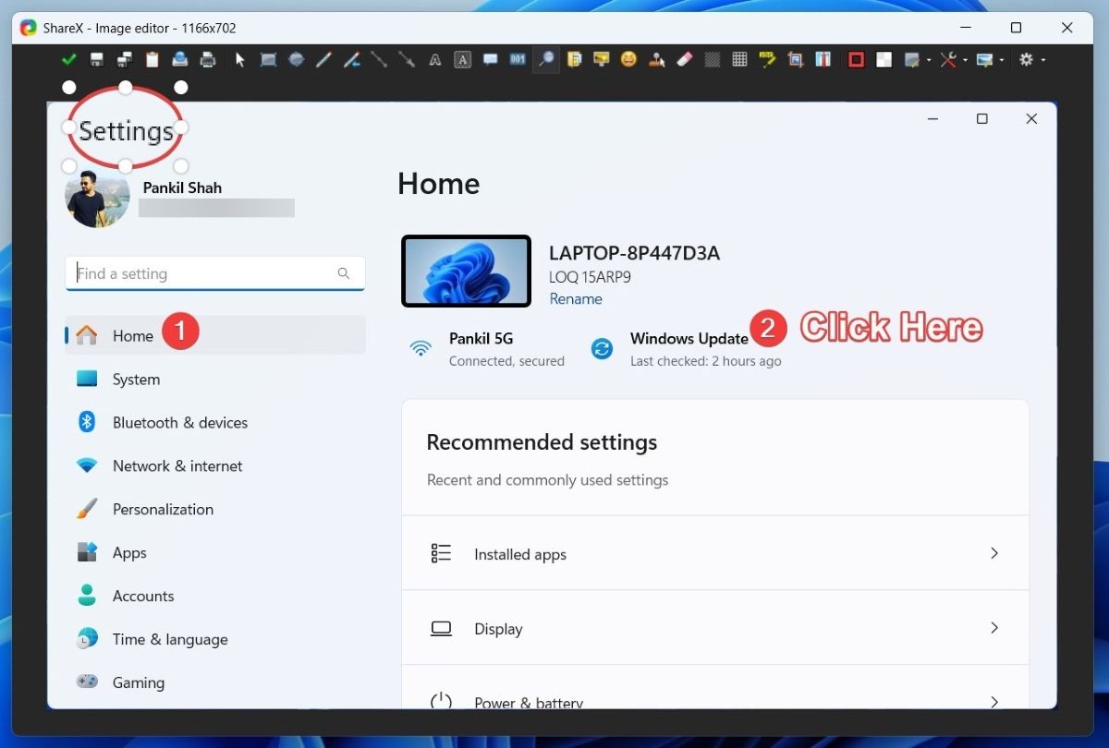Select the Ellipse drawing tool
Image resolution: width=1109 pixels, height=748 pixels.
click(296, 59)
